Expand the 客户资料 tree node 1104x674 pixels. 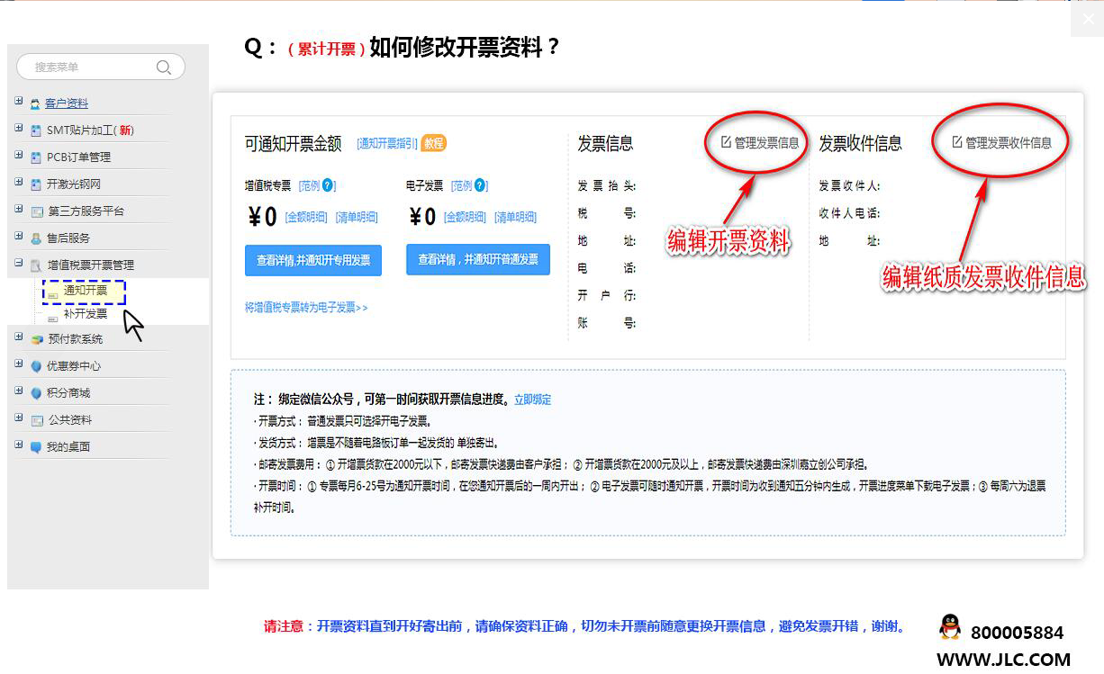pos(19,103)
